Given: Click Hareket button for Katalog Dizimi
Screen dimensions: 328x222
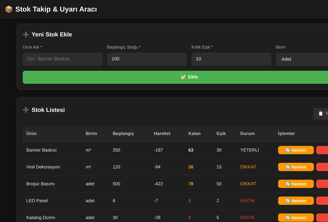Looking at the screenshot, I should click(x=296, y=218).
